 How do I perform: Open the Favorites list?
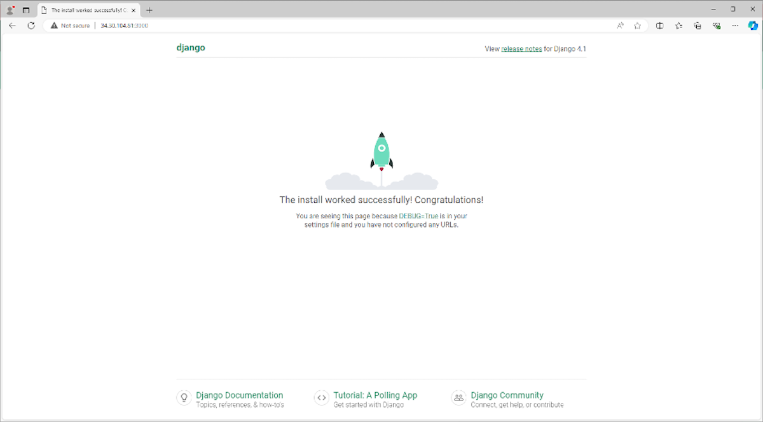point(678,25)
